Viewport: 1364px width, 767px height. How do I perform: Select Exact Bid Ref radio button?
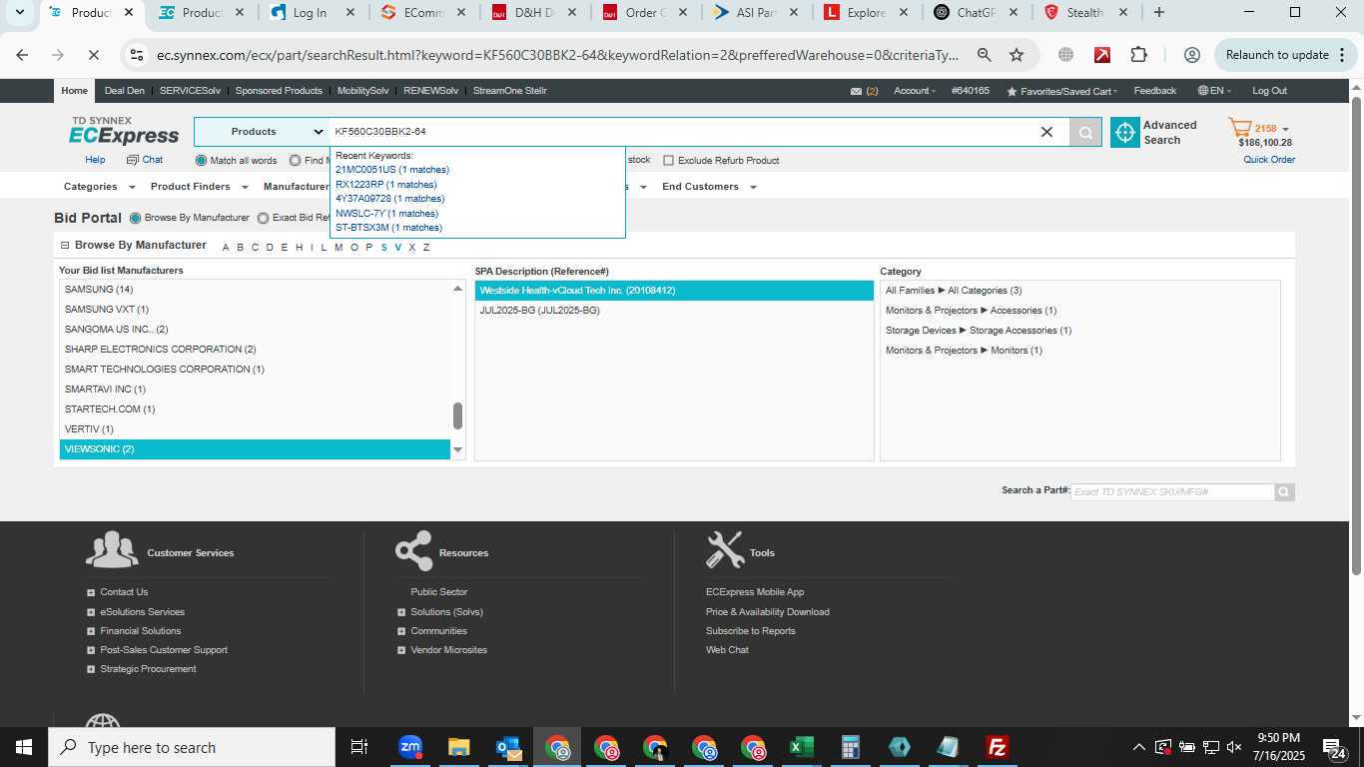click(264, 218)
